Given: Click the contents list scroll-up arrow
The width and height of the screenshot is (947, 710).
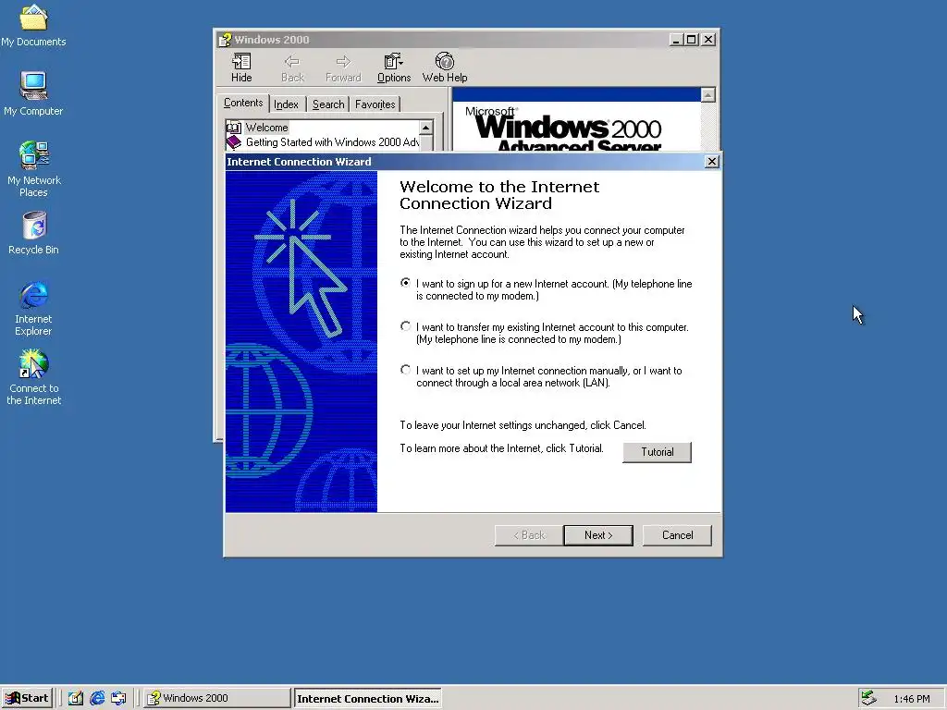Looking at the screenshot, I should pyautogui.click(x=425, y=128).
